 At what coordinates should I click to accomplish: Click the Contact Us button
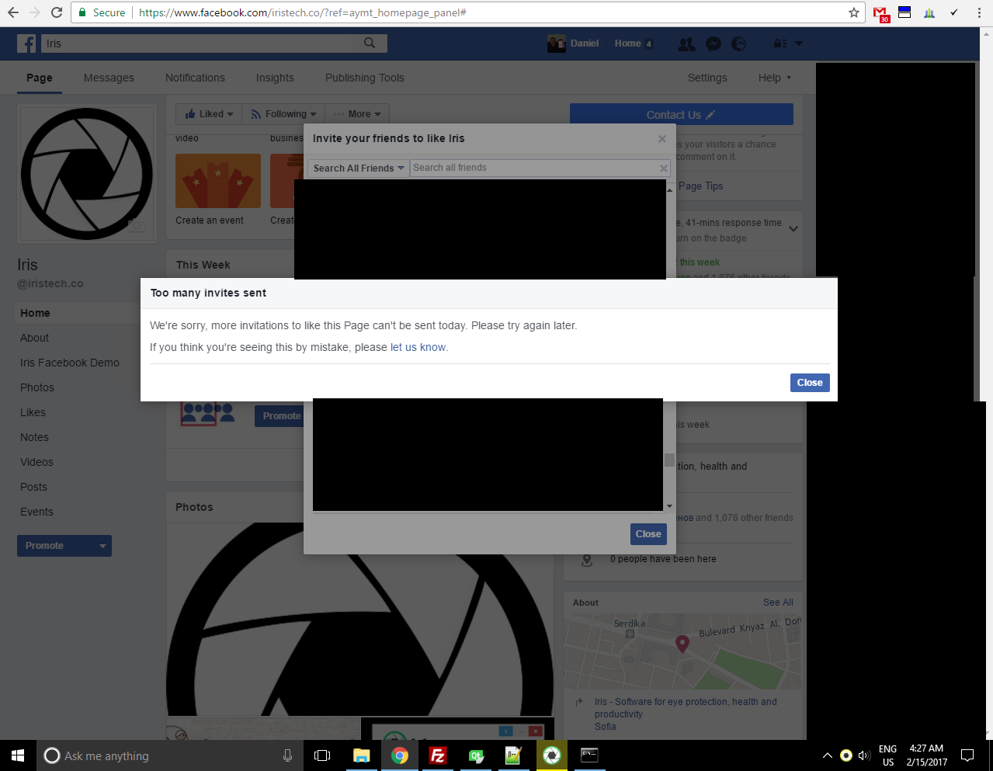682,115
